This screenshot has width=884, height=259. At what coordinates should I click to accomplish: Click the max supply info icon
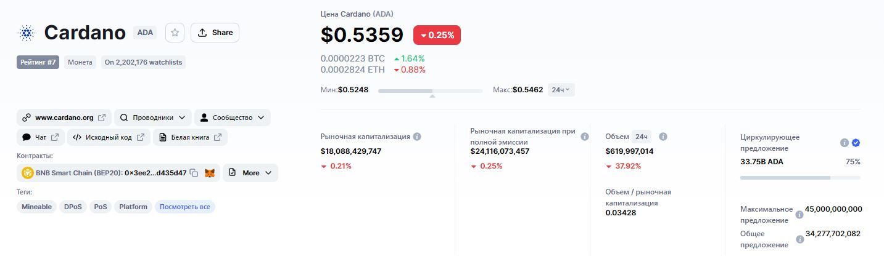tap(799, 215)
